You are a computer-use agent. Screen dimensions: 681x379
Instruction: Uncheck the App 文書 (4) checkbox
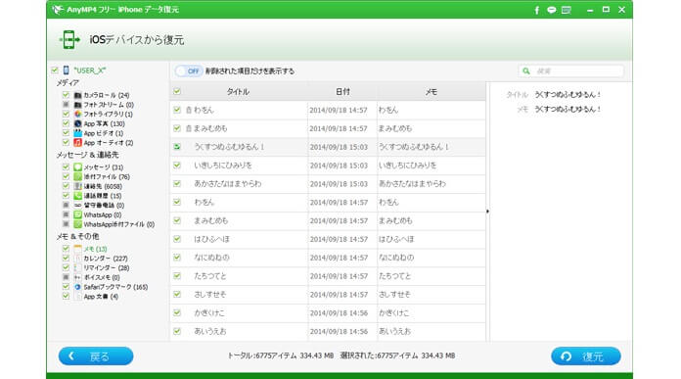click(x=66, y=296)
